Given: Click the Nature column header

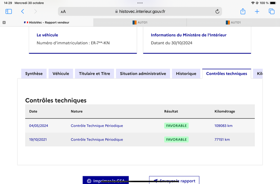Looking at the screenshot, I should pyautogui.click(x=77, y=111).
